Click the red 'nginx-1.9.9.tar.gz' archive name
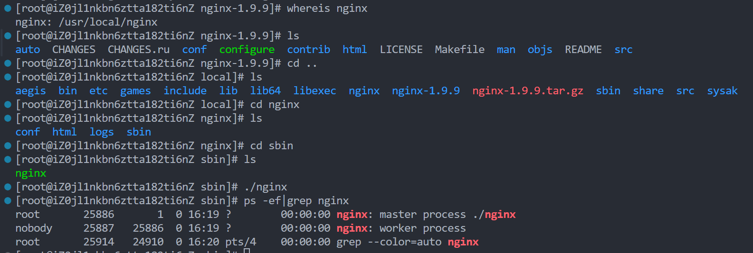The height and width of the screenshot is (253, 753). click(528, 91)
